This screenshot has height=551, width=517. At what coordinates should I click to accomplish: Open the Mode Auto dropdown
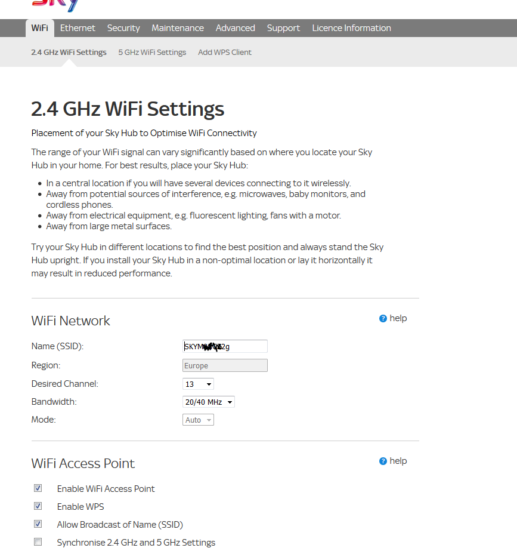[198, 420]
